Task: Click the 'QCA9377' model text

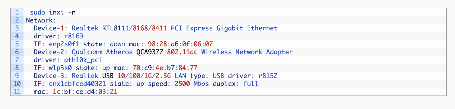Action: coord(150,52)
